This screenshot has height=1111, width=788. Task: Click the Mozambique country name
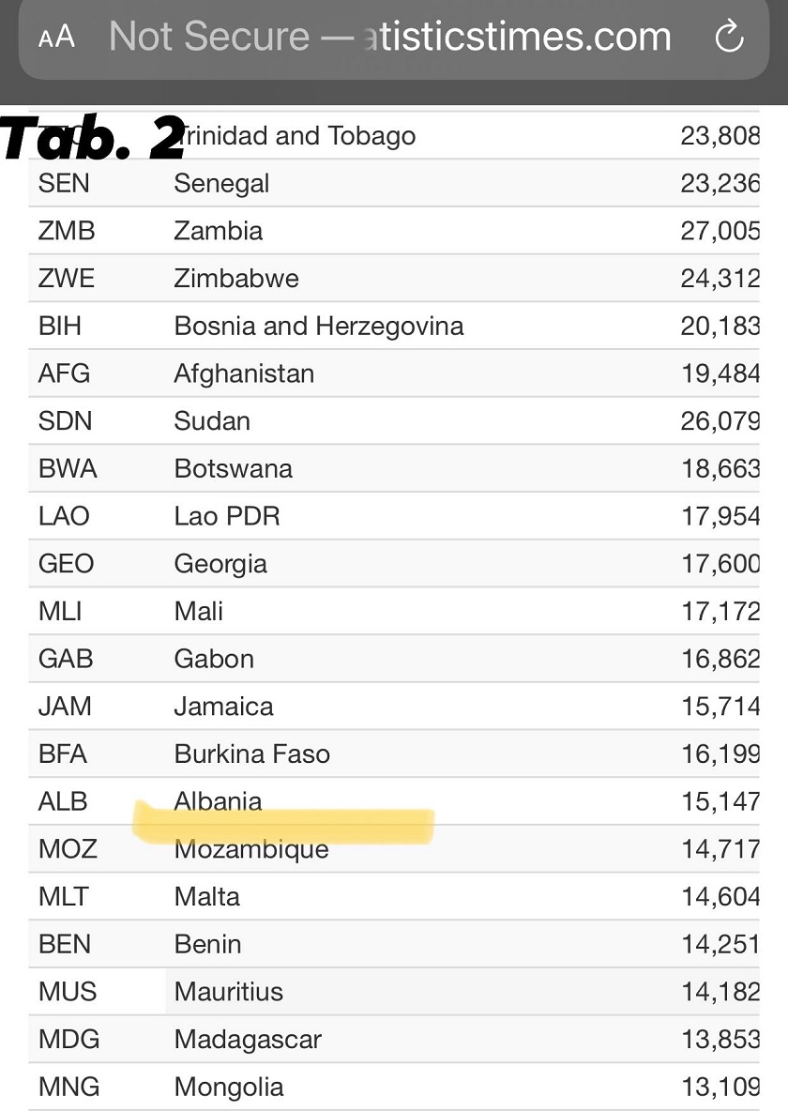251,849
